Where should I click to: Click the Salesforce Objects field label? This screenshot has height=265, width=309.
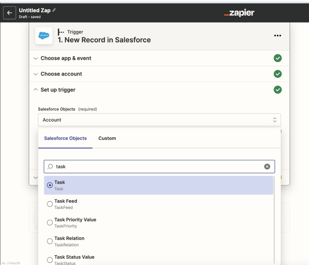pyautogui.click(x=57, y=109)
